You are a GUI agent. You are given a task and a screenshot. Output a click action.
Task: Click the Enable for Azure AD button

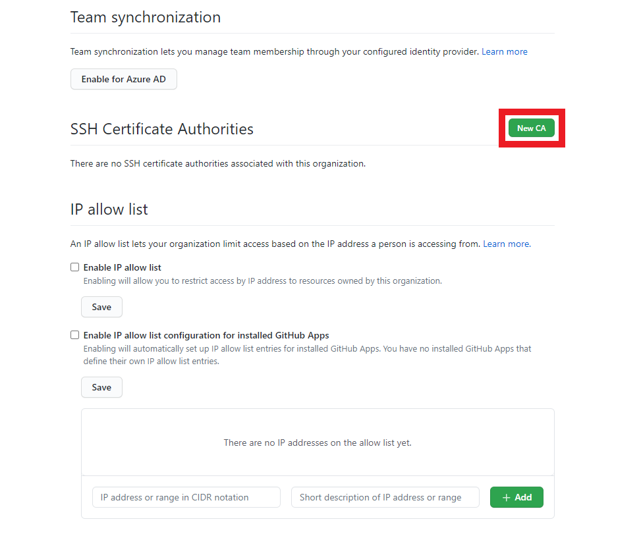click(124, 79)
